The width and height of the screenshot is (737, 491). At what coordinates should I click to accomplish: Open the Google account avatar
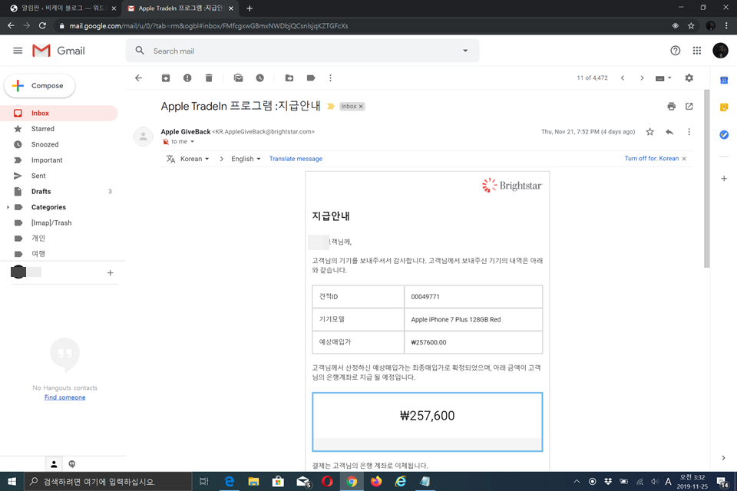click(720, 51)
